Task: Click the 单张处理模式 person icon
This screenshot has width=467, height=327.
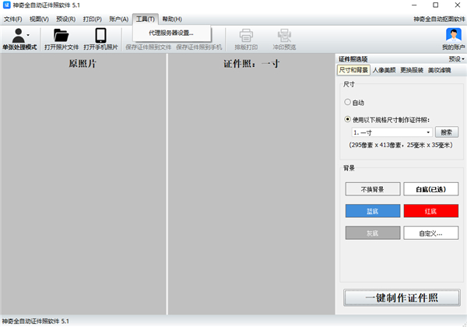Action: (17, 36)
